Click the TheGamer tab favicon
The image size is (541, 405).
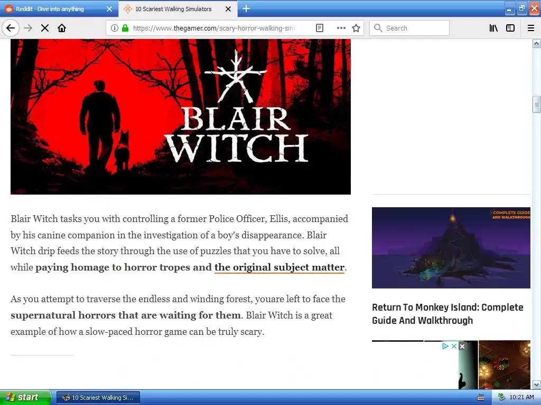128,9
